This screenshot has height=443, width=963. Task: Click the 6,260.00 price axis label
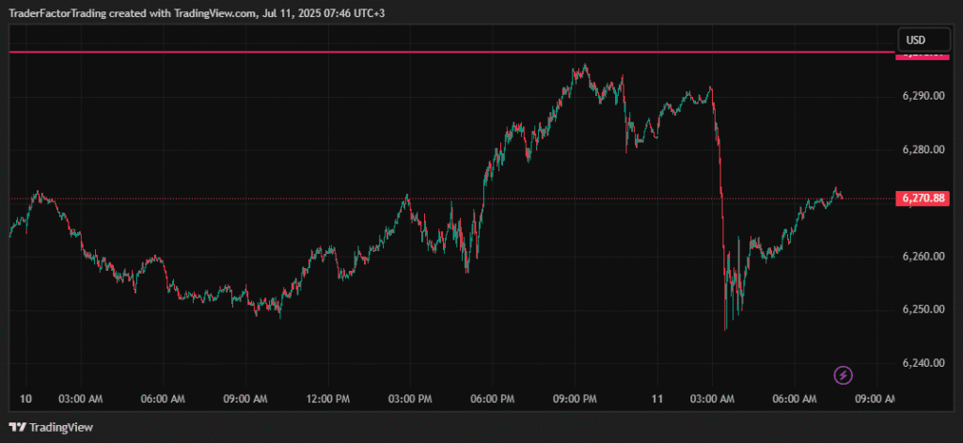click(924, 256)
